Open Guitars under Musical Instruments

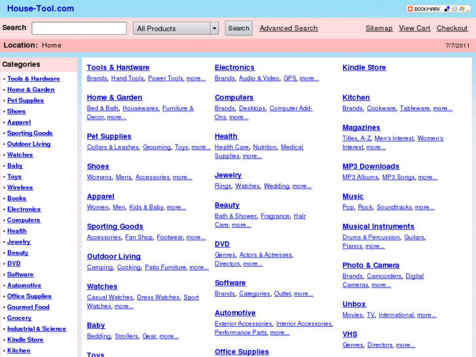click(414, 237)
